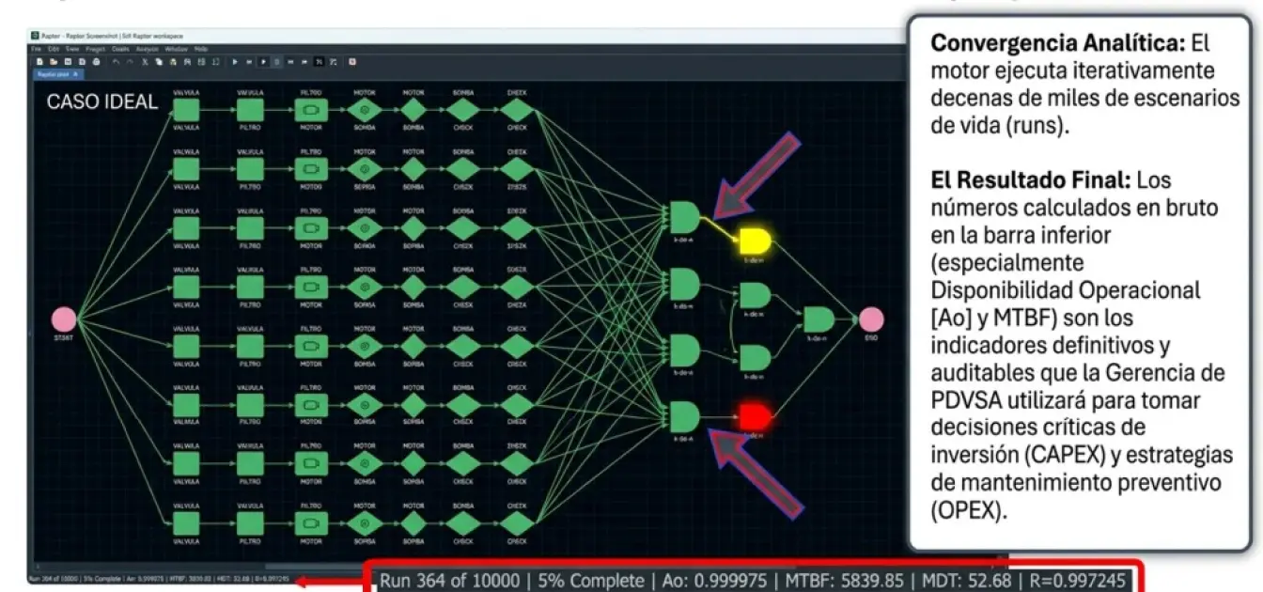Select the yellow highlighted k-de-n gate
1263x592 pixels.
click(x=755, y=241)
